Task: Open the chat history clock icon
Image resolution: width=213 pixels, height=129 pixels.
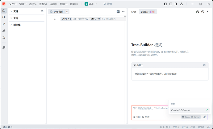Action: pos(203,12)
